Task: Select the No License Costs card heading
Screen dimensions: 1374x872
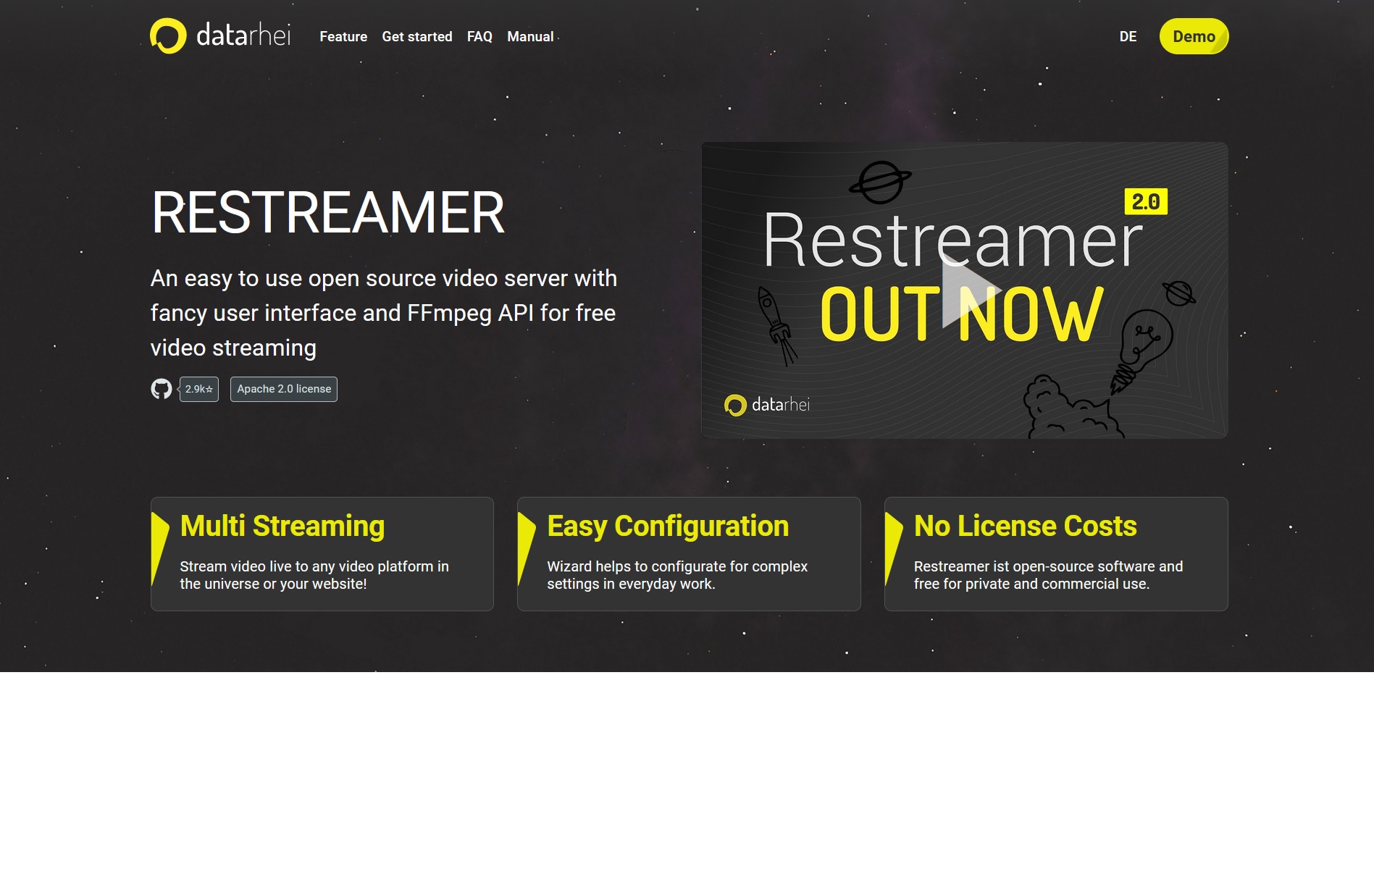Action: [1026, 526]
